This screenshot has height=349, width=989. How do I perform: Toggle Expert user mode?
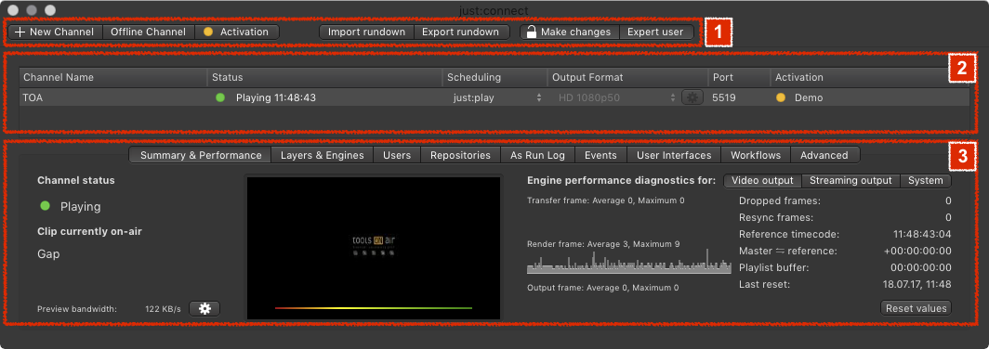(x=656, y=32)
